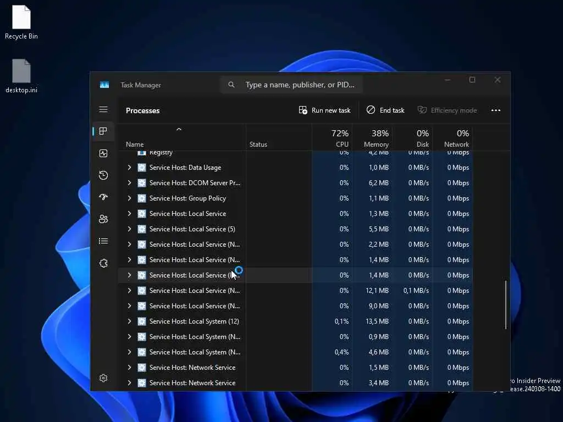This screenshot has width=563, height=422.
Task: Click the Processes page heading
Action: pos(142,110)
